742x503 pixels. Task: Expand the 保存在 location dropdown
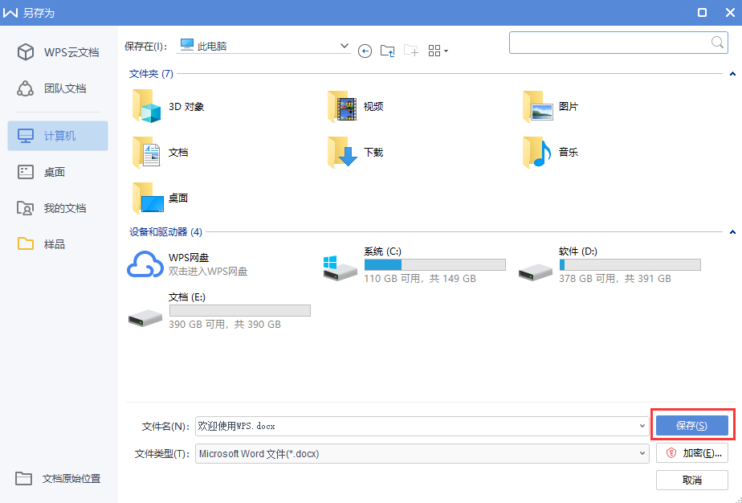pos(344,46)
